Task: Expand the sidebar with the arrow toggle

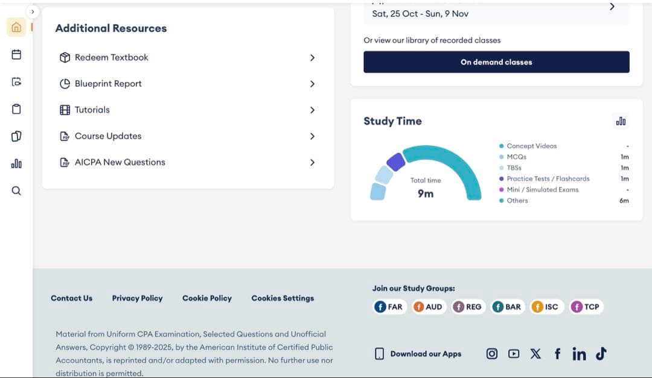Action: [33, 11]
